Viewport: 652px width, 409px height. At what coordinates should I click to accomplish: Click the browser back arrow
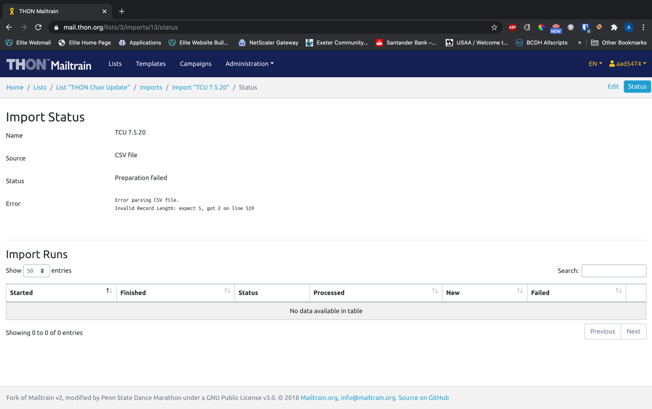9,27
